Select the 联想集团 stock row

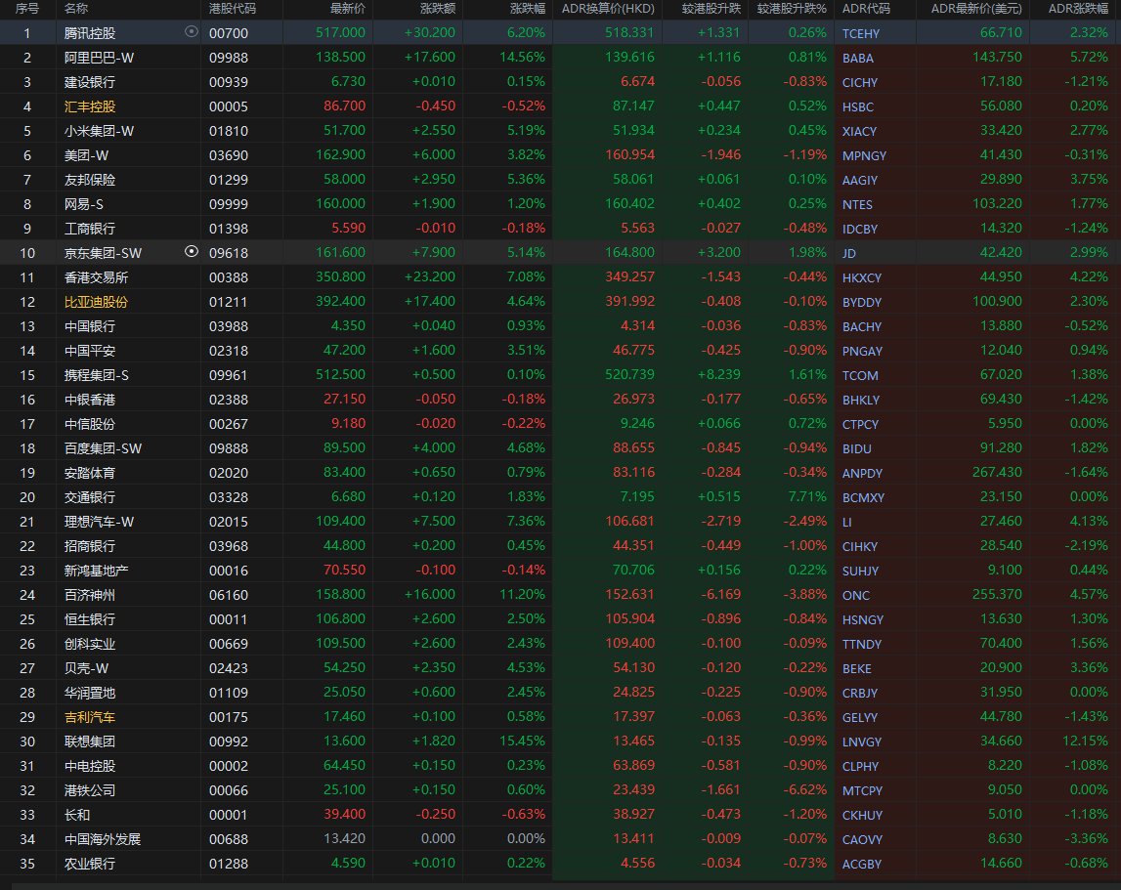90,742
